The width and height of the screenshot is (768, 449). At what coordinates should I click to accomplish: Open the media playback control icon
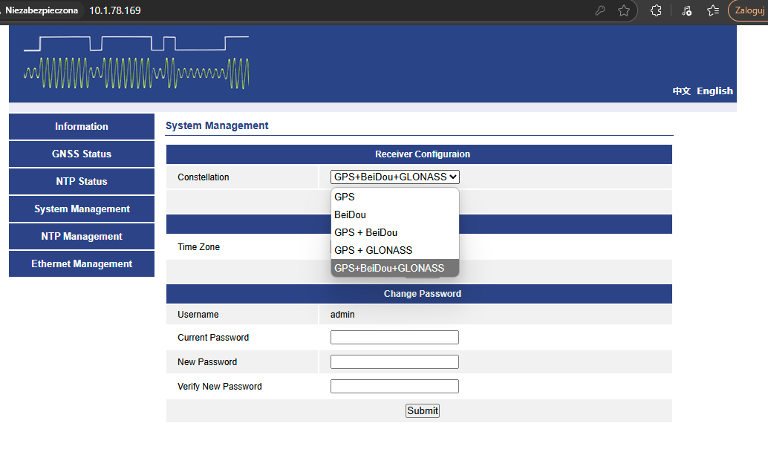pyautogui.click(x=686, y=10)
